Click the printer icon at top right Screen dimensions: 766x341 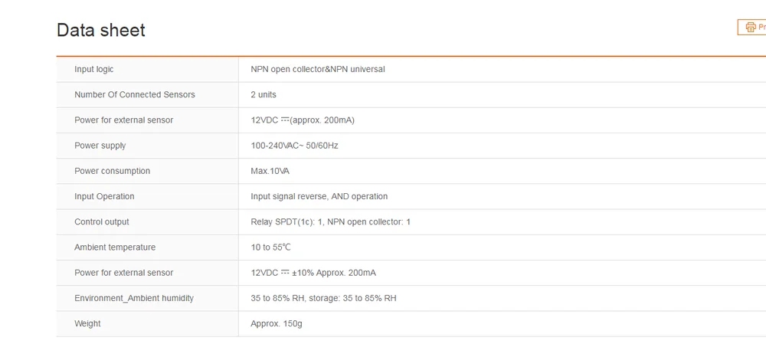pos(751,28)
